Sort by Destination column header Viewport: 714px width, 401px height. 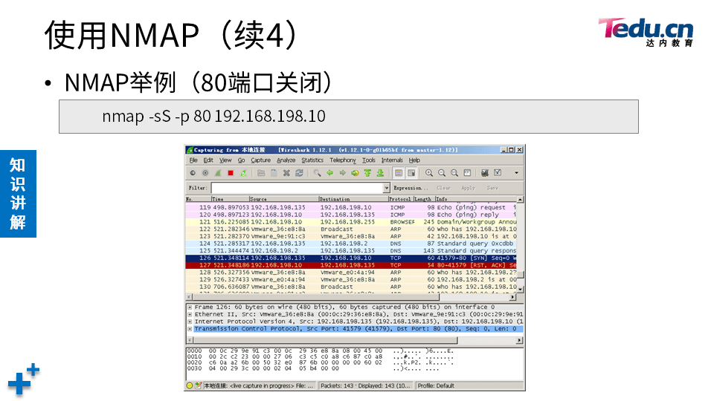coord(353,199)
